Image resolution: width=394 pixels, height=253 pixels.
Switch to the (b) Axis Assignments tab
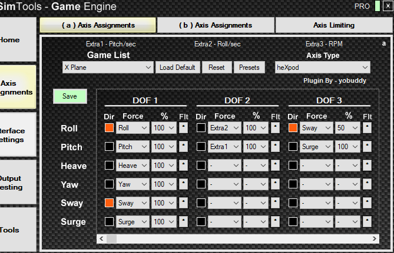(216, 25)
